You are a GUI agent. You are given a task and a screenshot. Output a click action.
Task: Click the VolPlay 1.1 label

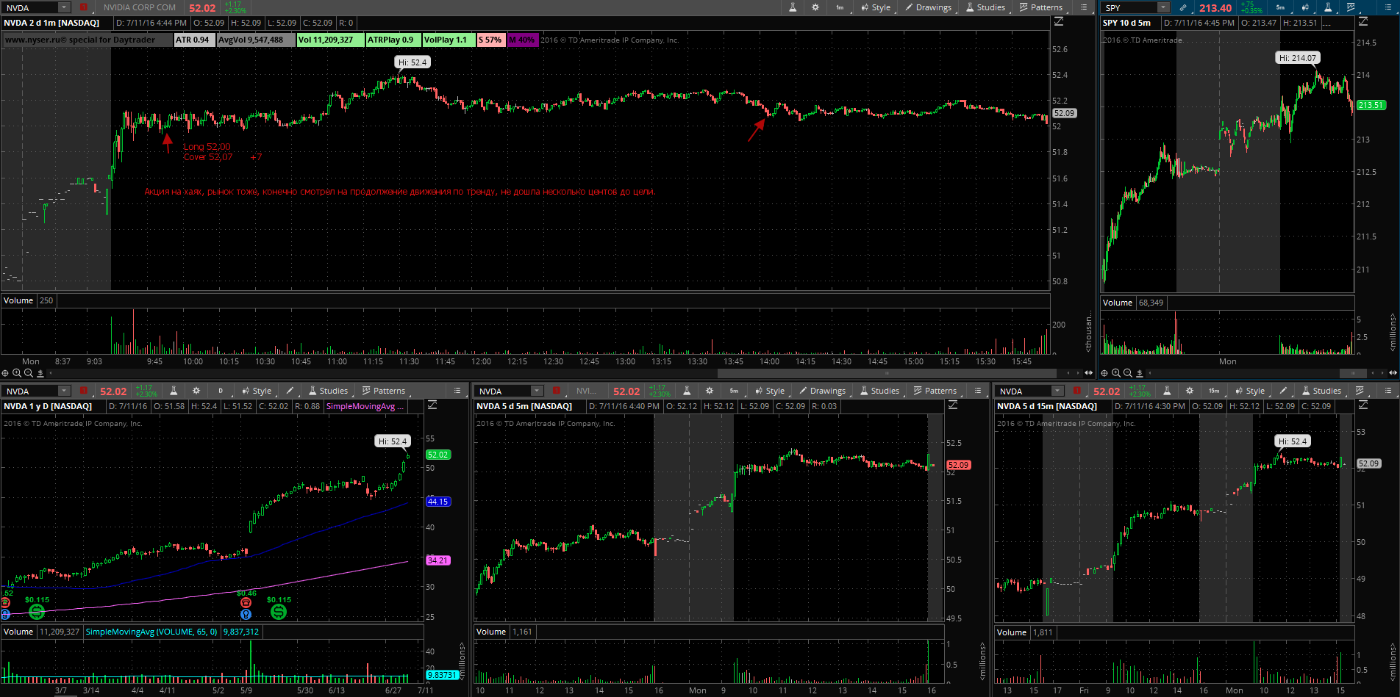(448, 40)
